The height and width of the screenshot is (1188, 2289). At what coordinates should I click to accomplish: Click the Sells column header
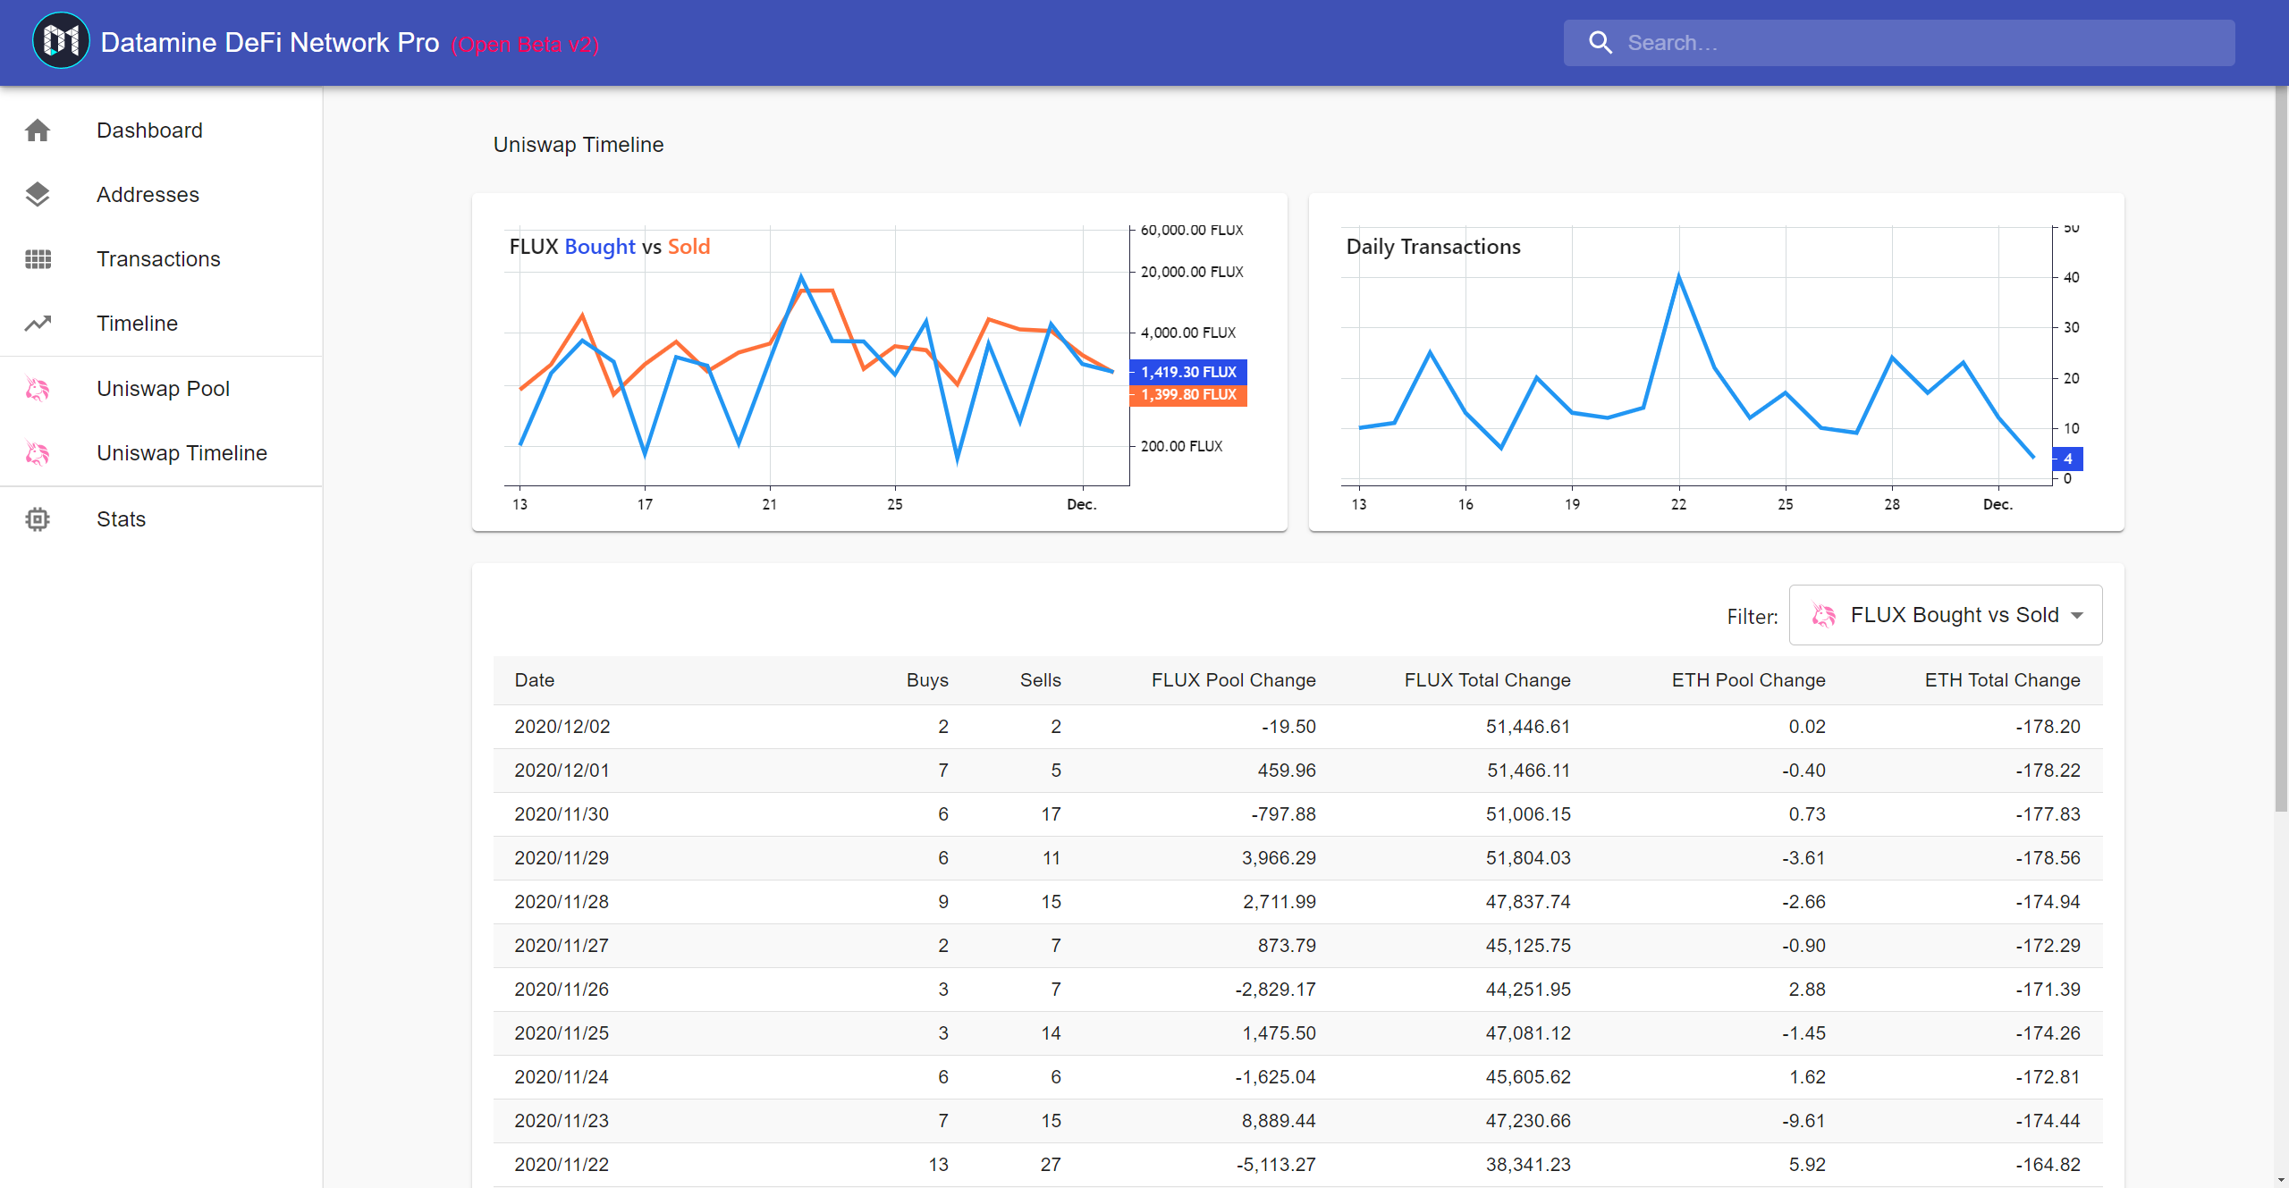1040,680
